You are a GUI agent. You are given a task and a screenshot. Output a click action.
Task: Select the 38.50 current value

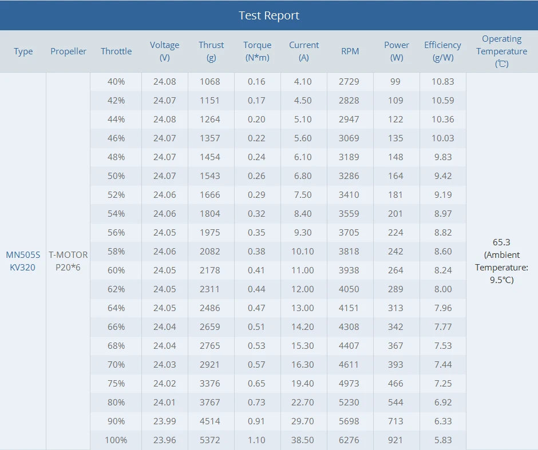click(302, 440)
